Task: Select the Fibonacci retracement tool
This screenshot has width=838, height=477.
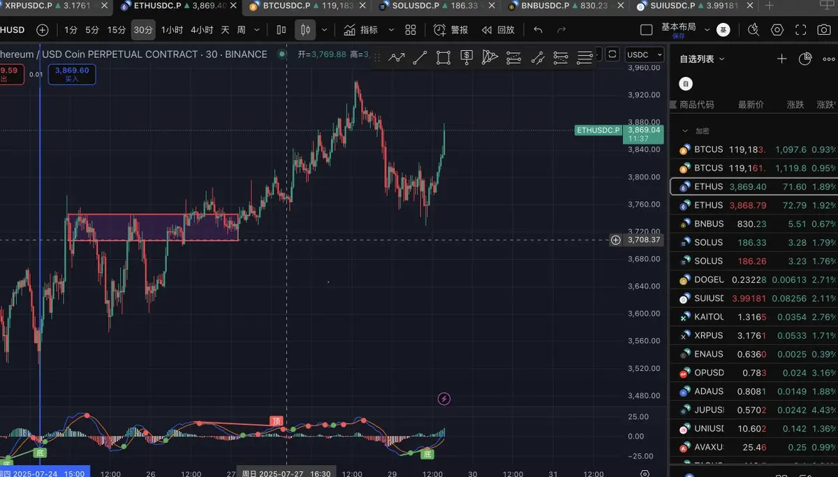Action: point(560,57)
